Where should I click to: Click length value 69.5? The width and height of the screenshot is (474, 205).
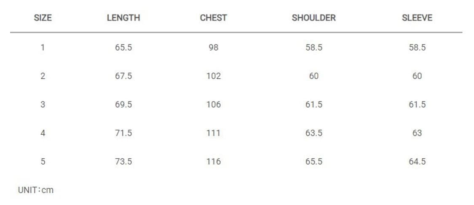pyautogui.click(x=123, y=104)
